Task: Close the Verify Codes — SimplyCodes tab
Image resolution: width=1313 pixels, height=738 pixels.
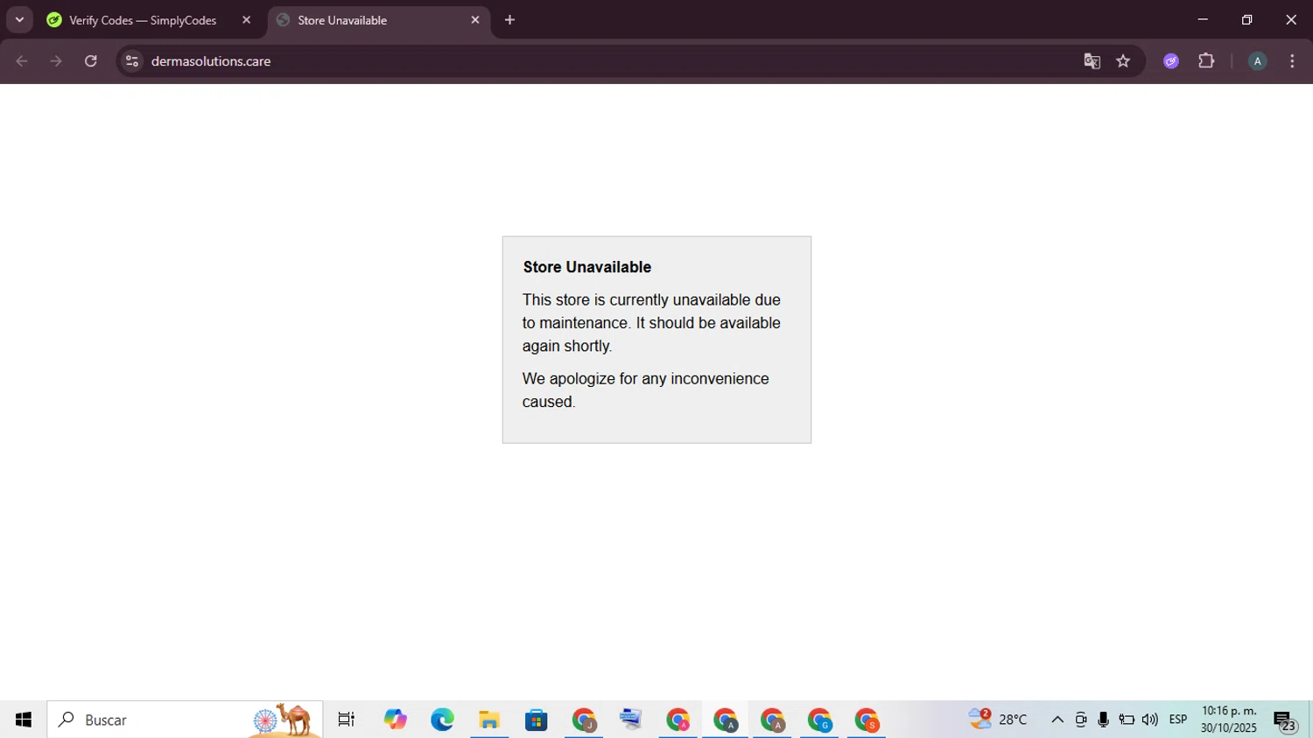Action: coord(246,20)
